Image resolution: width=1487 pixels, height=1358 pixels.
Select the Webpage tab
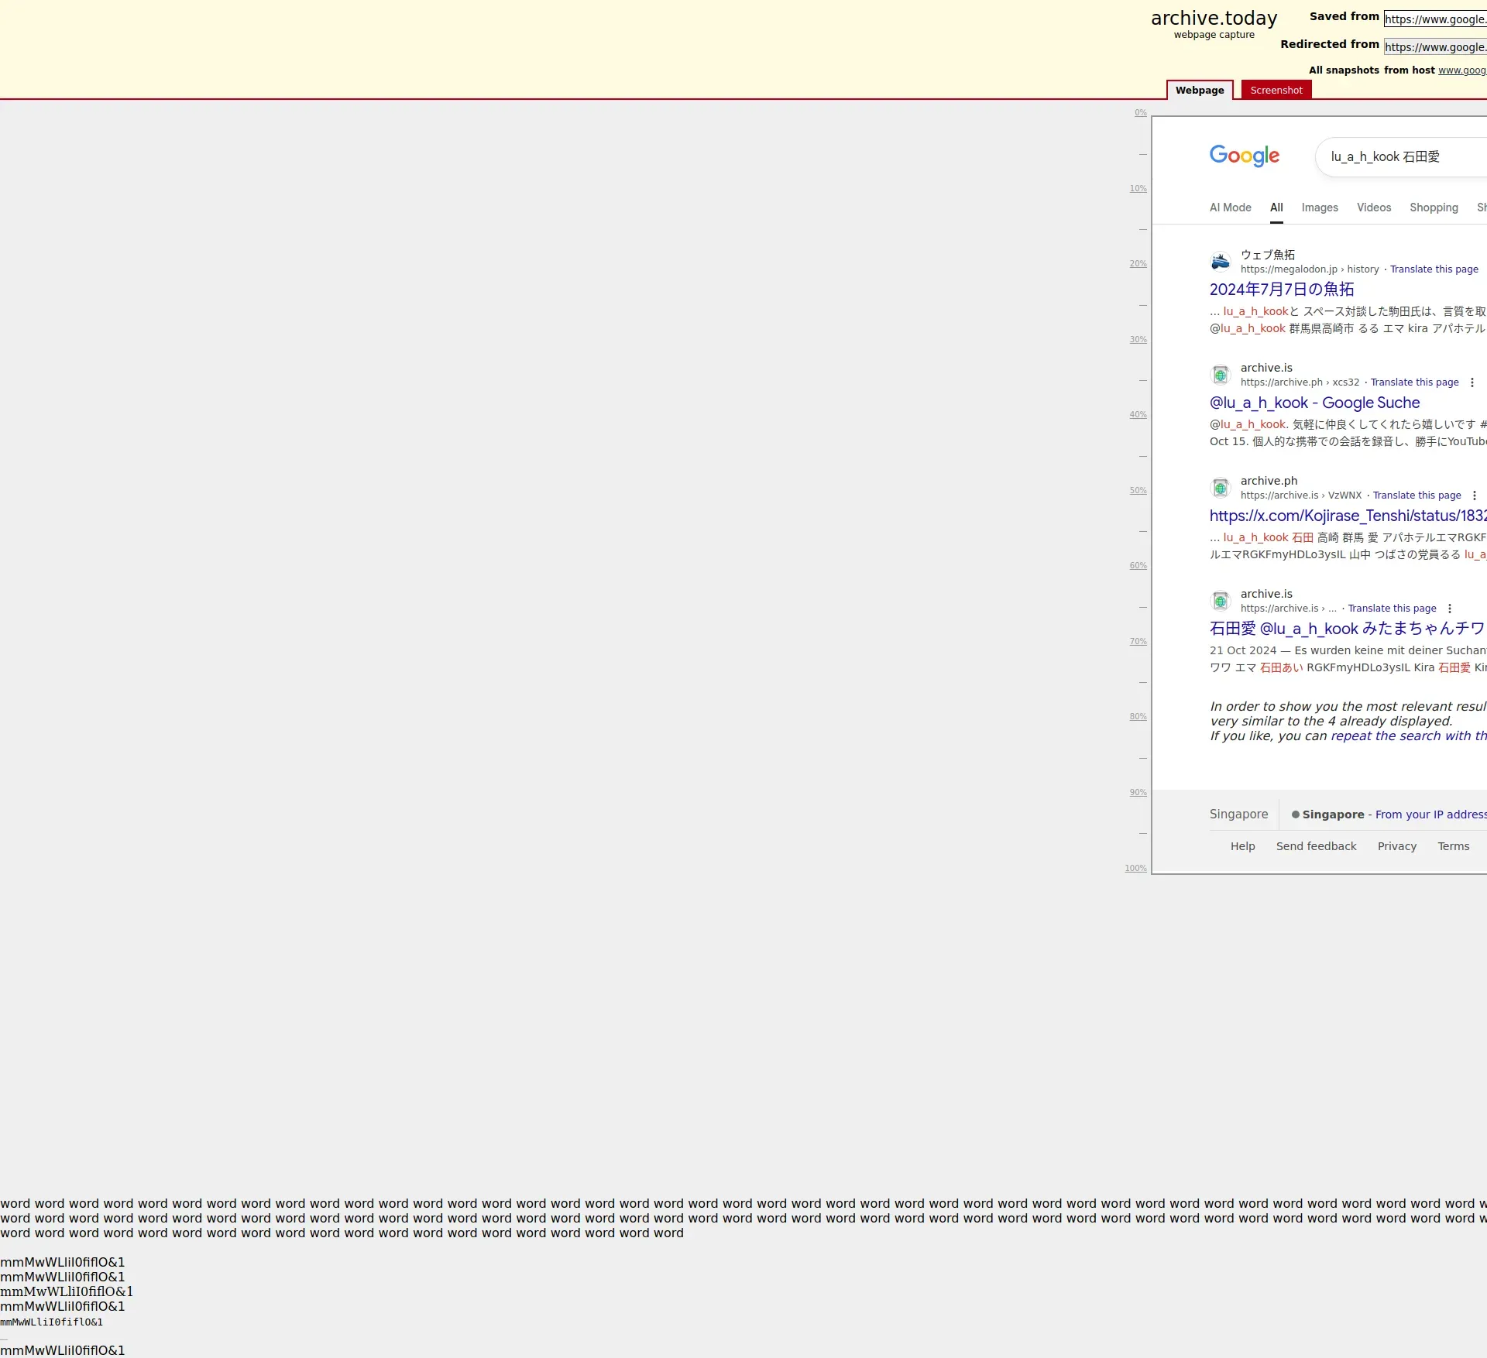click(1199, 90)
